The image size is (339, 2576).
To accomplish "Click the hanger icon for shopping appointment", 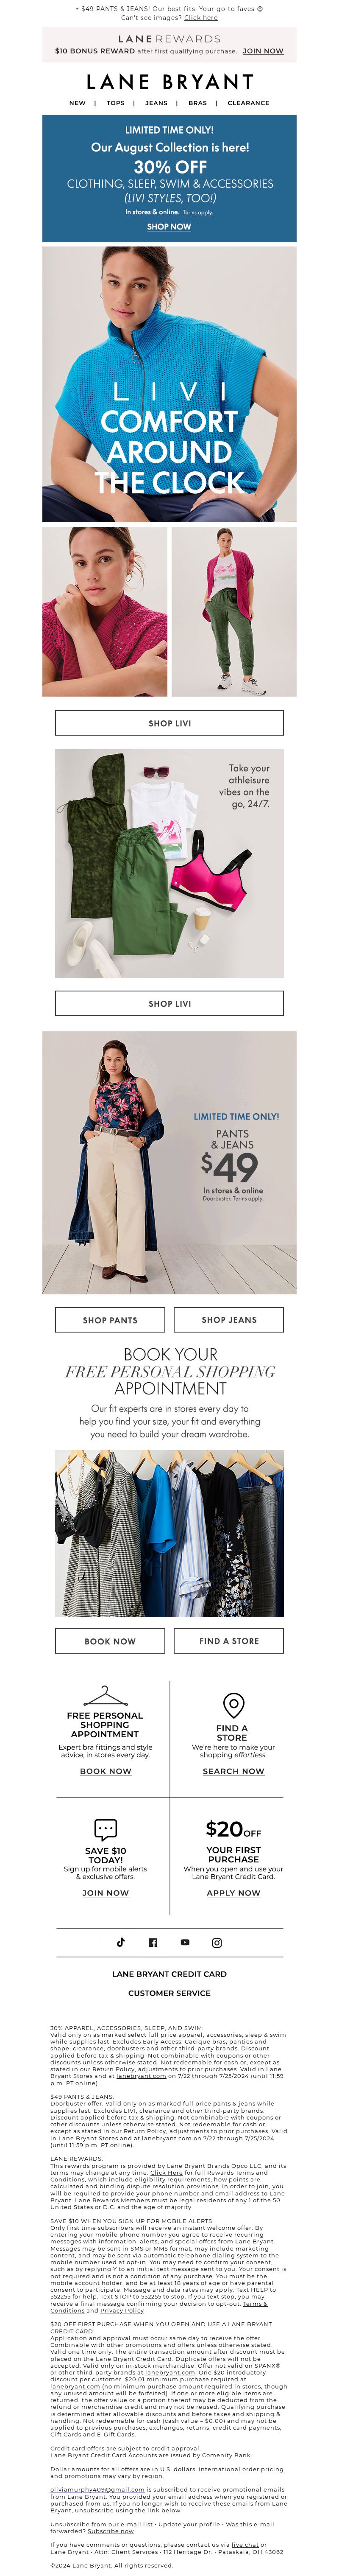I will click(105, 1695).
